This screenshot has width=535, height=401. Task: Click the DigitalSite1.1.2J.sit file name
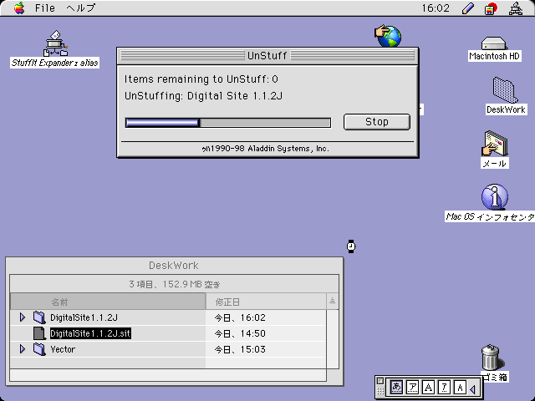(90, 333)
